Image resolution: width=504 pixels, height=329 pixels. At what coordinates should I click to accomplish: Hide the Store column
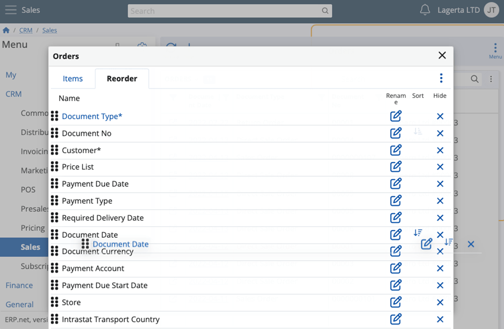[x=440, y=302]
